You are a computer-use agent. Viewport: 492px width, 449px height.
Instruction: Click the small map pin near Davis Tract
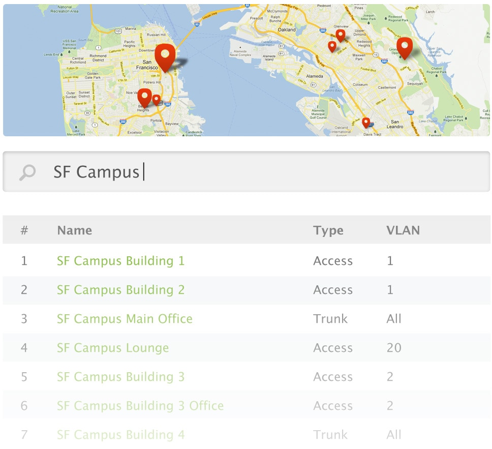point(366,123)
